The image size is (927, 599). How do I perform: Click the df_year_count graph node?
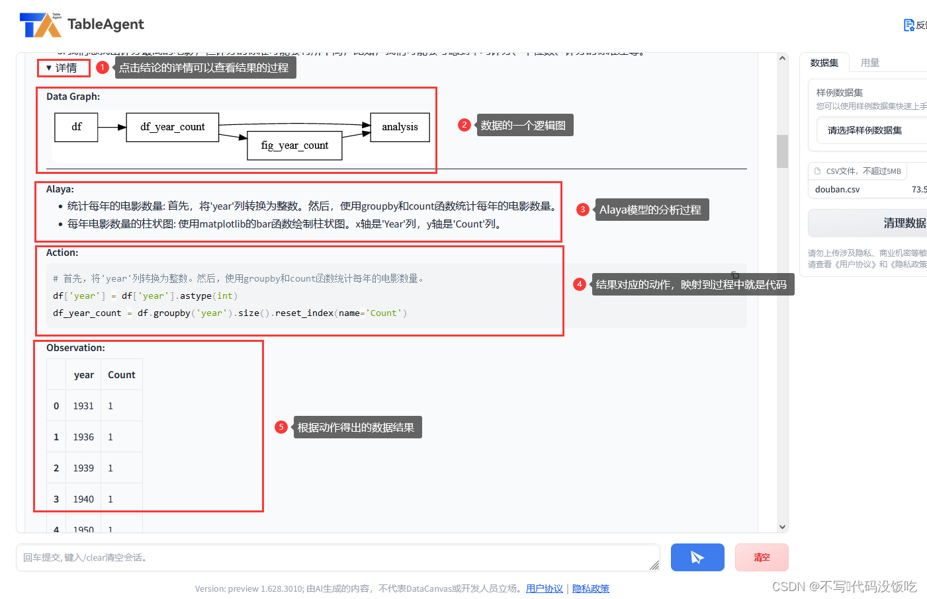point(173,127)
